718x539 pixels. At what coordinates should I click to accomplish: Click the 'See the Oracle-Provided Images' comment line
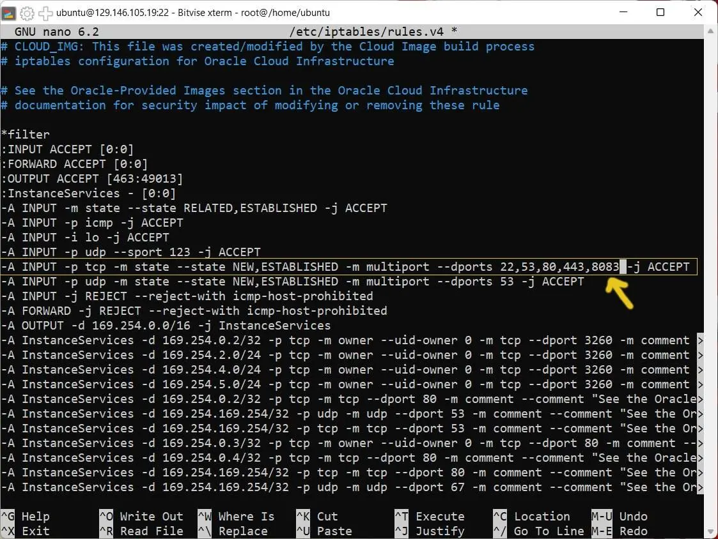coord(264,90)
